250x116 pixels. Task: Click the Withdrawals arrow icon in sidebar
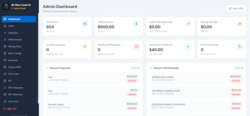[5, 40]
